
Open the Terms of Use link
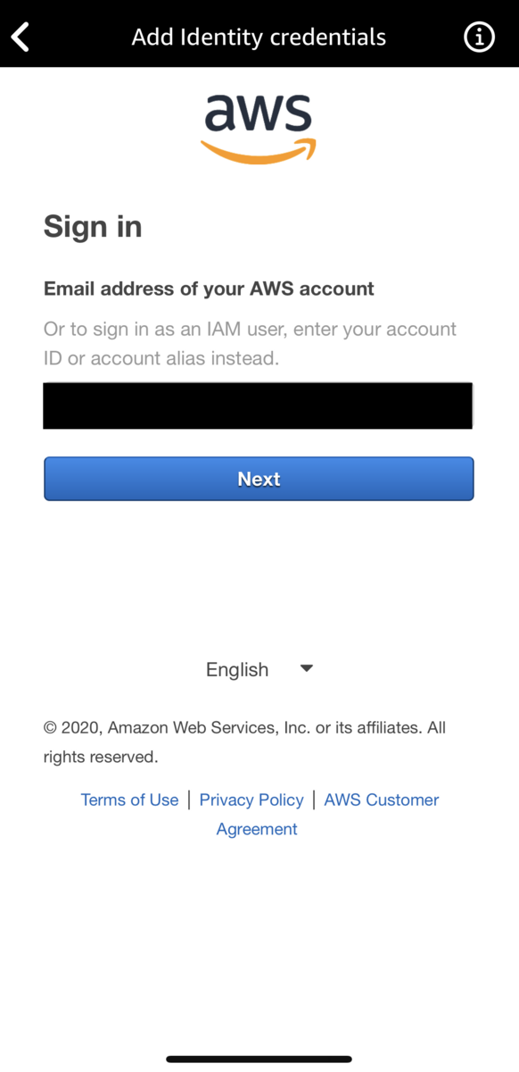(129, 800)
